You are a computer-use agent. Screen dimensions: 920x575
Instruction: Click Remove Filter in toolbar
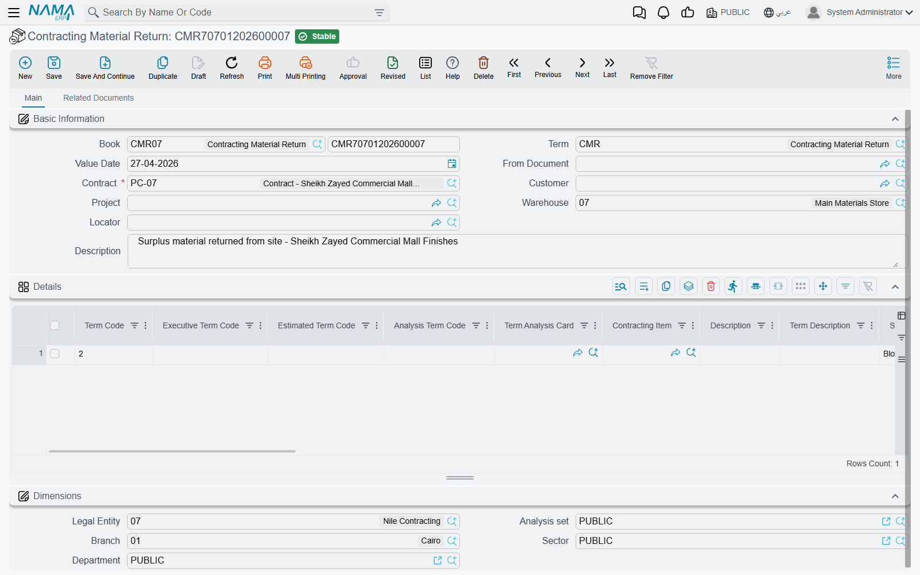[x=651, y=68]
